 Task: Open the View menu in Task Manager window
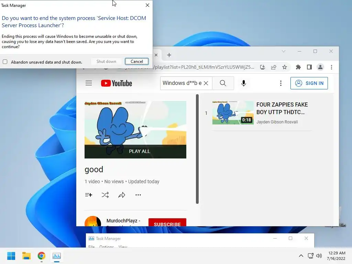(x=123, y=246)
